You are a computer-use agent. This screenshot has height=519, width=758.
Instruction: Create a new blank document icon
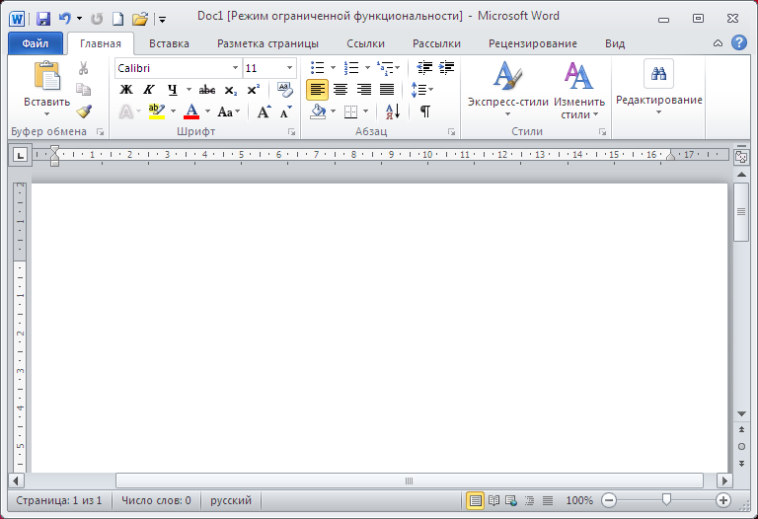tap(118, 19)
